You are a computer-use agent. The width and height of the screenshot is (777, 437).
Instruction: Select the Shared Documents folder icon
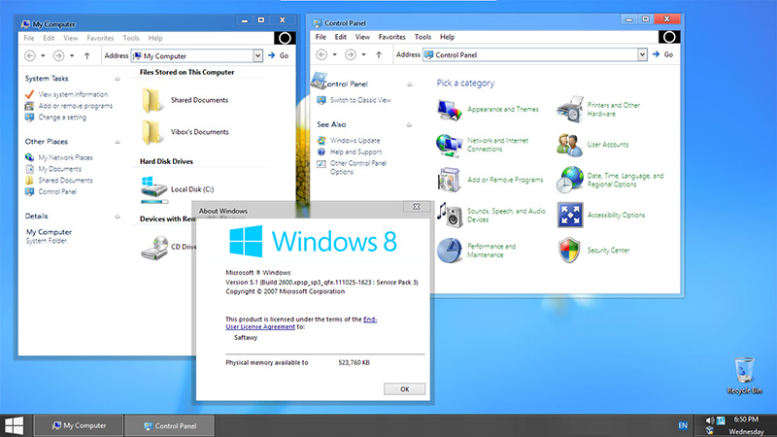click(152, 100)
